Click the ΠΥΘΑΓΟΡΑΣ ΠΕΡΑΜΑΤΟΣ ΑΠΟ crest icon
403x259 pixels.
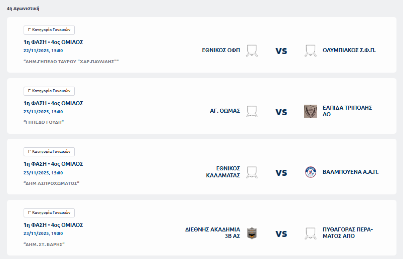point(311,233)
